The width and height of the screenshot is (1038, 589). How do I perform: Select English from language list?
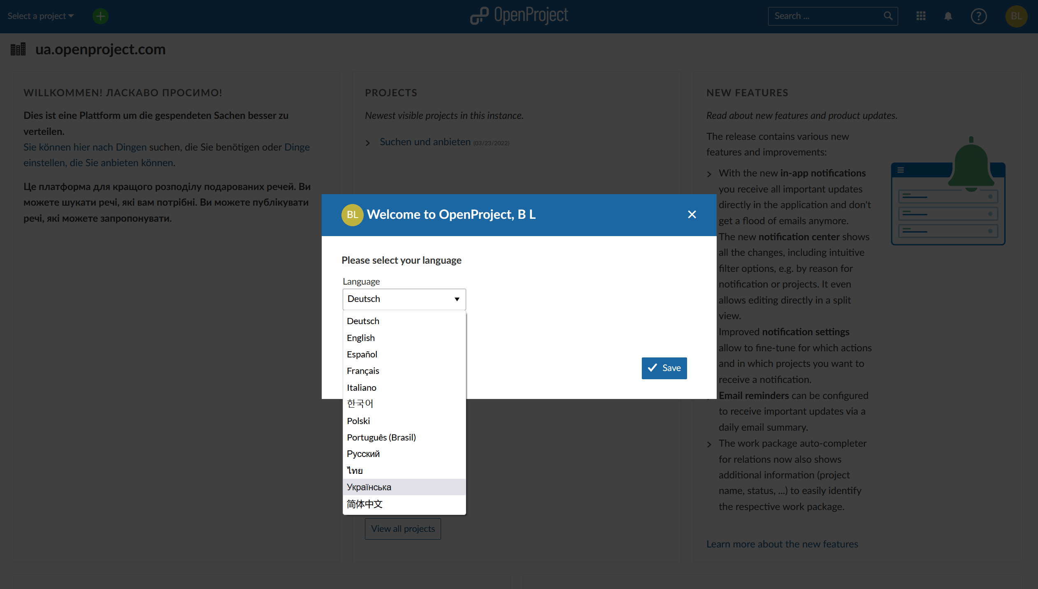click(x=361, y=337)
